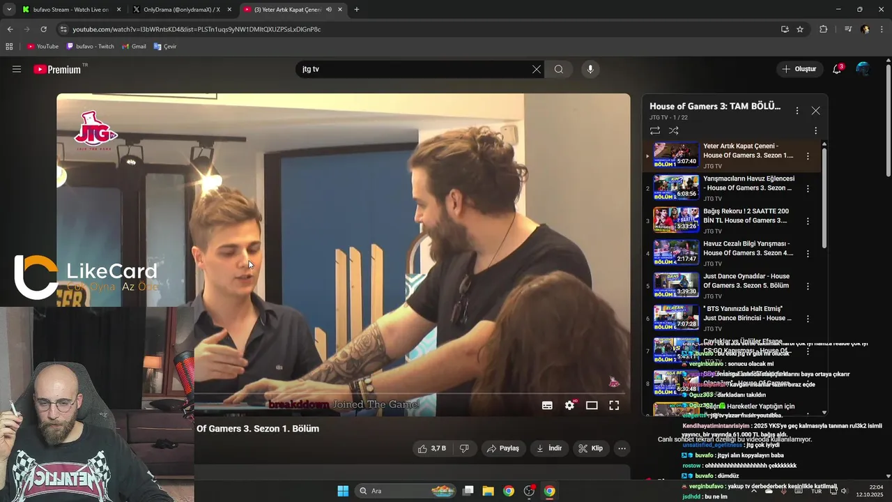This screenshot has height=502, width=892.
Task: Open the Oluştur create menu
Action: (799, 69)
